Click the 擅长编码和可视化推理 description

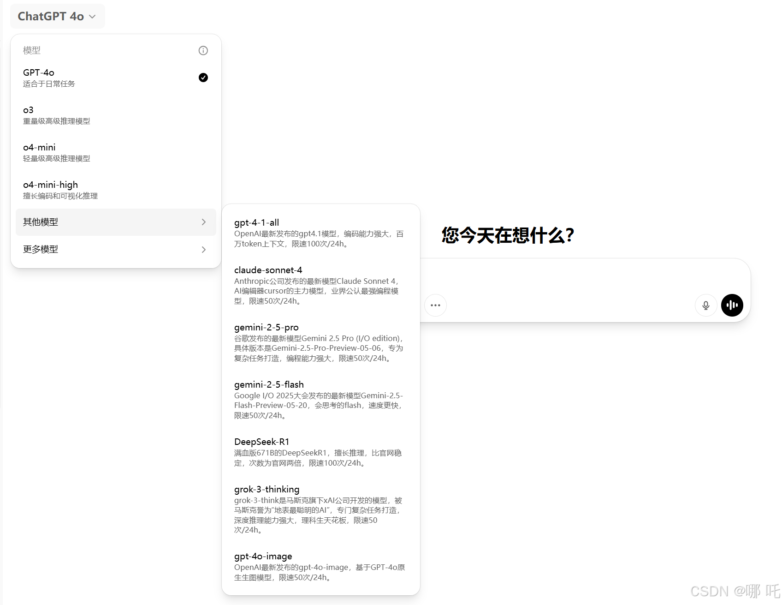click(60, 196)
